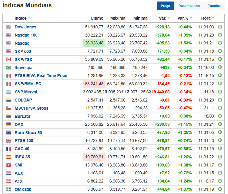228x194 pixels.
Task: Click the US flag beside Dow Jones
Action: (x=9, y=27)
